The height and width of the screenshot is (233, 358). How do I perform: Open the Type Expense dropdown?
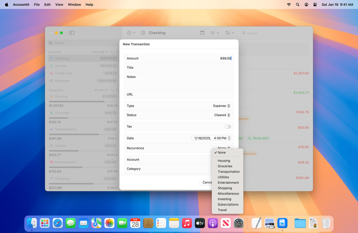222,106
